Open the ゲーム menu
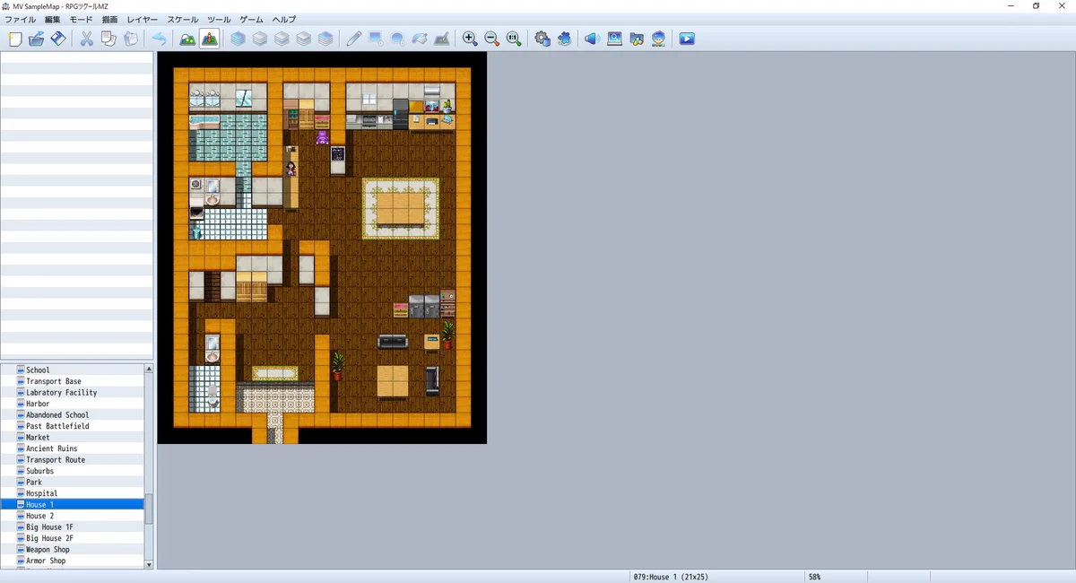The width and height of the screenshot is (1076, 583). 252,20
